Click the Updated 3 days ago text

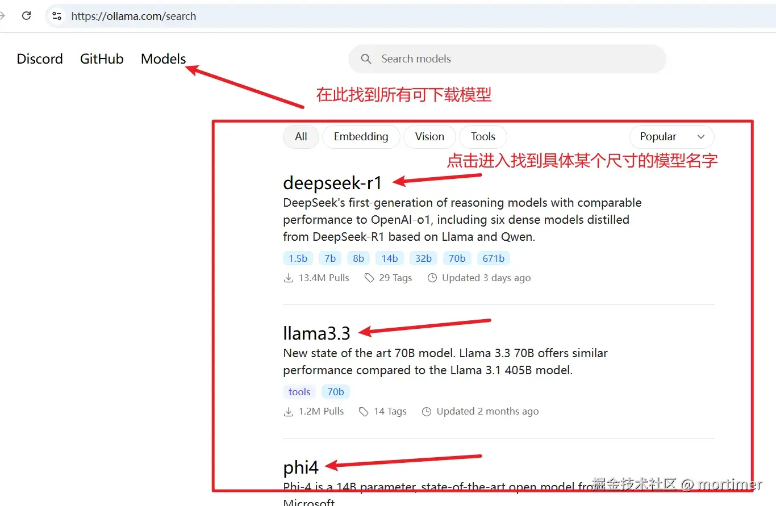click(x=486, y=278)
